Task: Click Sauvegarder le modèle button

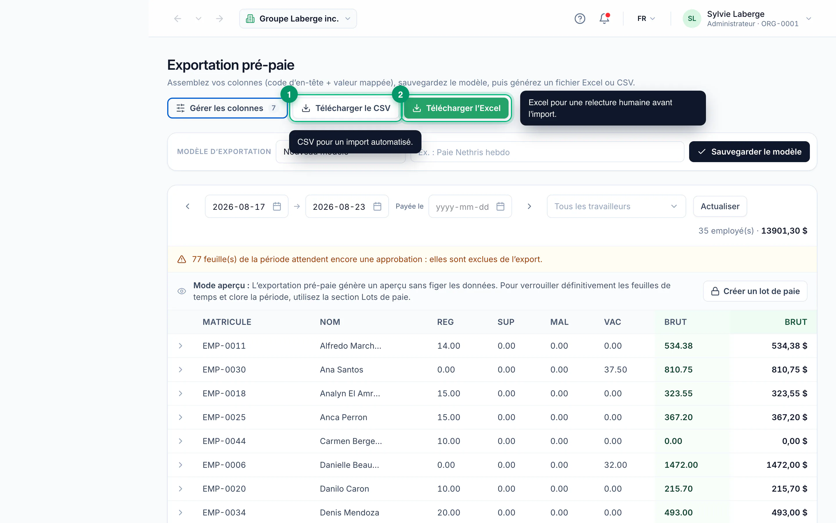Action: pos(749,151)
